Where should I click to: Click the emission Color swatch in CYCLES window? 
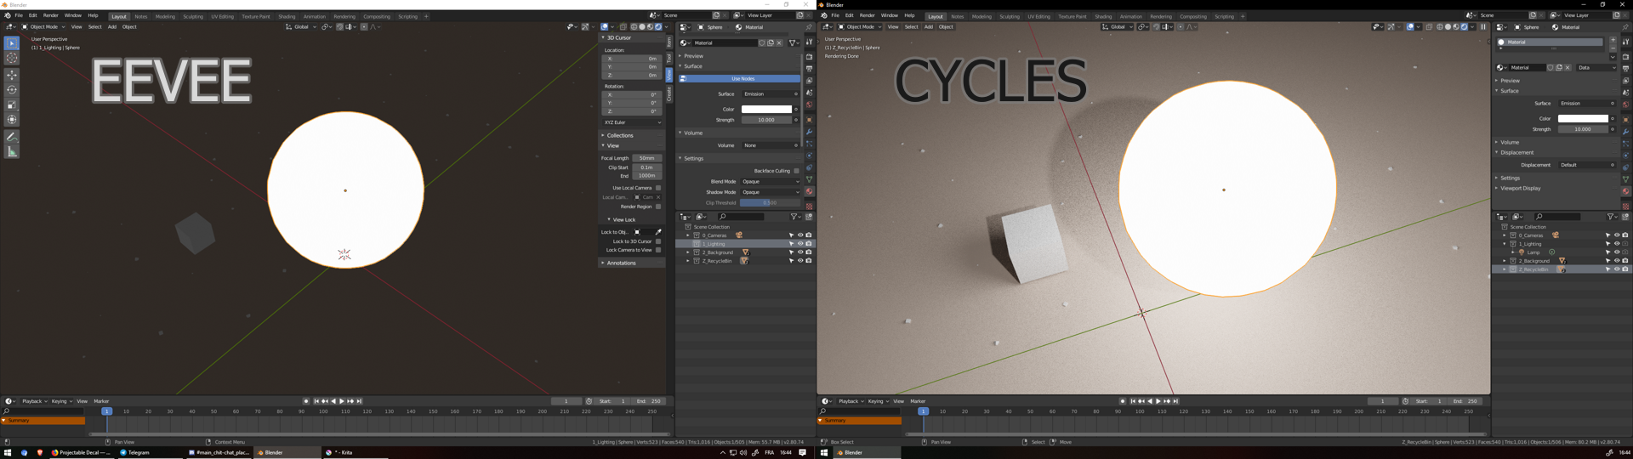pos(1583,118)
